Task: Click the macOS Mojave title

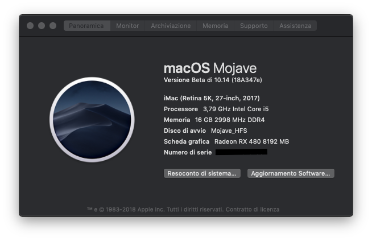Action: click(x=210, y=68)
